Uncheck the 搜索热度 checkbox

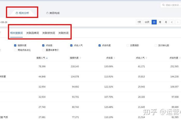(x=15, y=45)
